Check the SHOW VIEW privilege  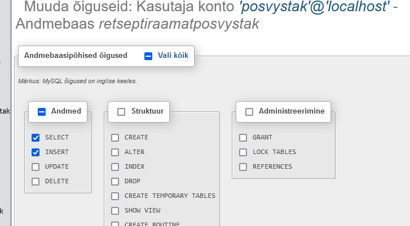[115, 210]
